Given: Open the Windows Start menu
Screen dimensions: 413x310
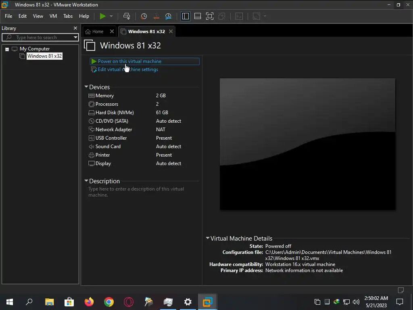Looking at the screenshot, I should point(10,302).
